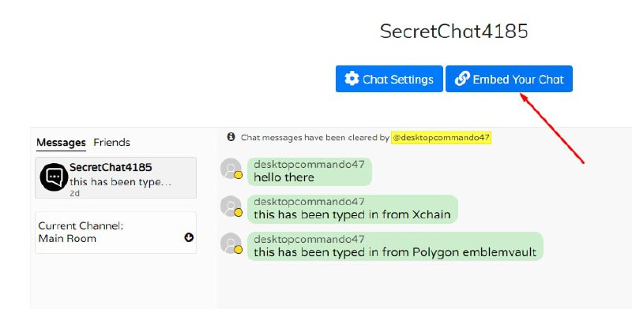Click the Polygon emblemvault message bubble
The height and width of the screenshot is (309, 632).
point(395,246)
